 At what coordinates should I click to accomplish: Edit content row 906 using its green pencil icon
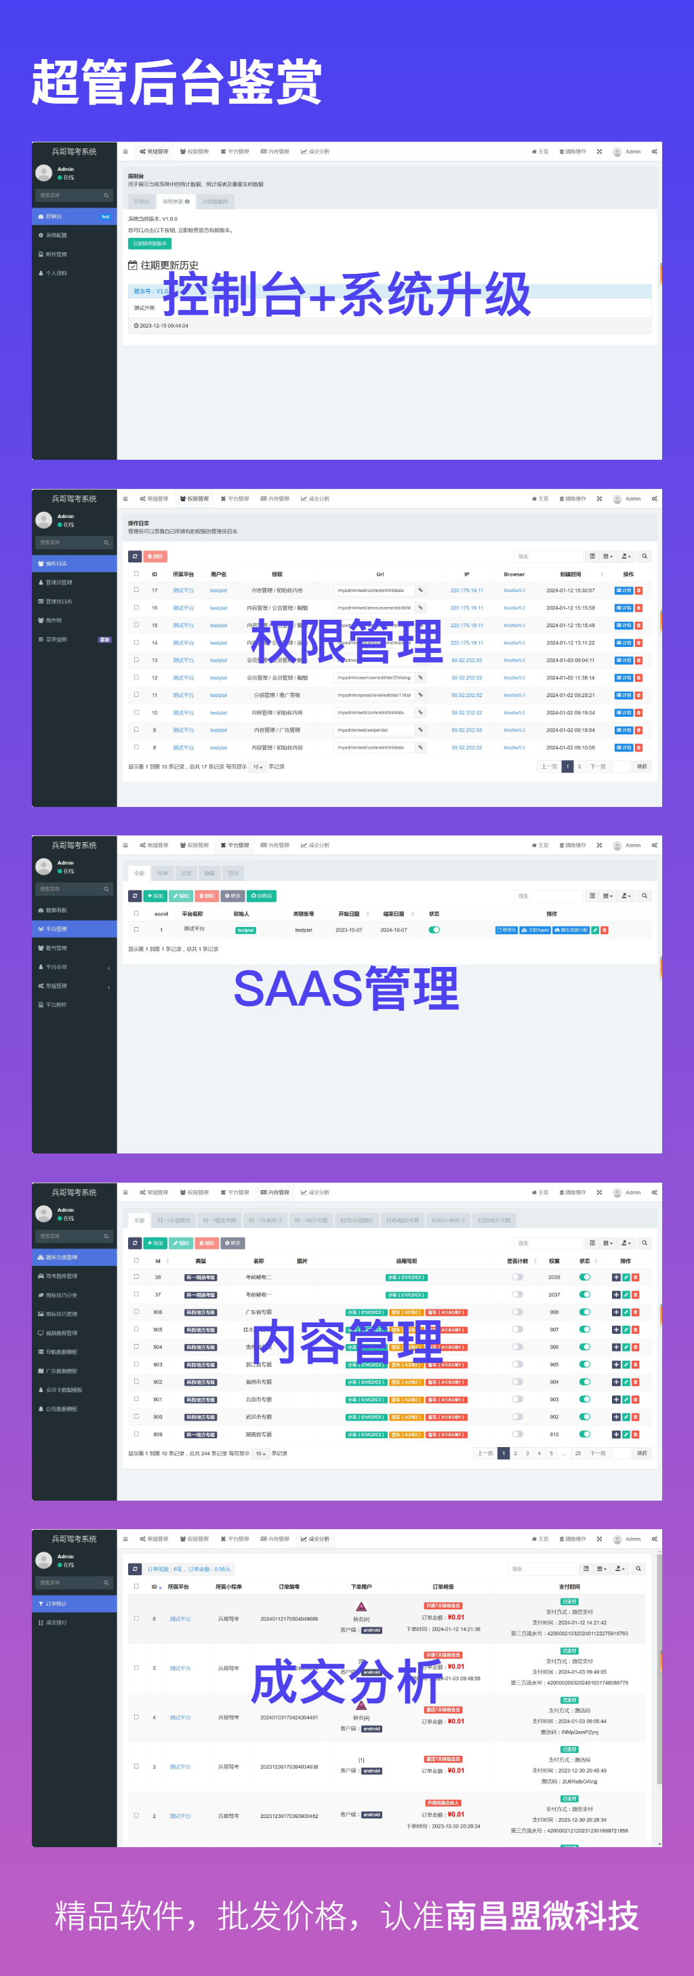coord(626,1313)
